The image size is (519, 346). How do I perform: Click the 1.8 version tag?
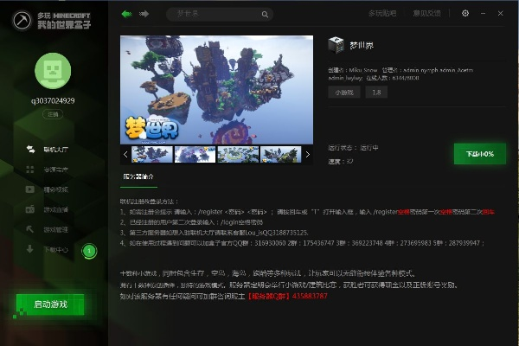377,92
